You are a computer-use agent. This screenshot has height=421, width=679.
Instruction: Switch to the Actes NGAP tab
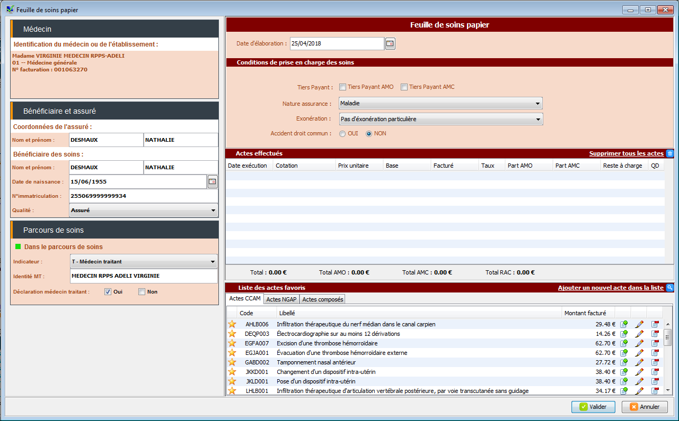click(281, 299)
